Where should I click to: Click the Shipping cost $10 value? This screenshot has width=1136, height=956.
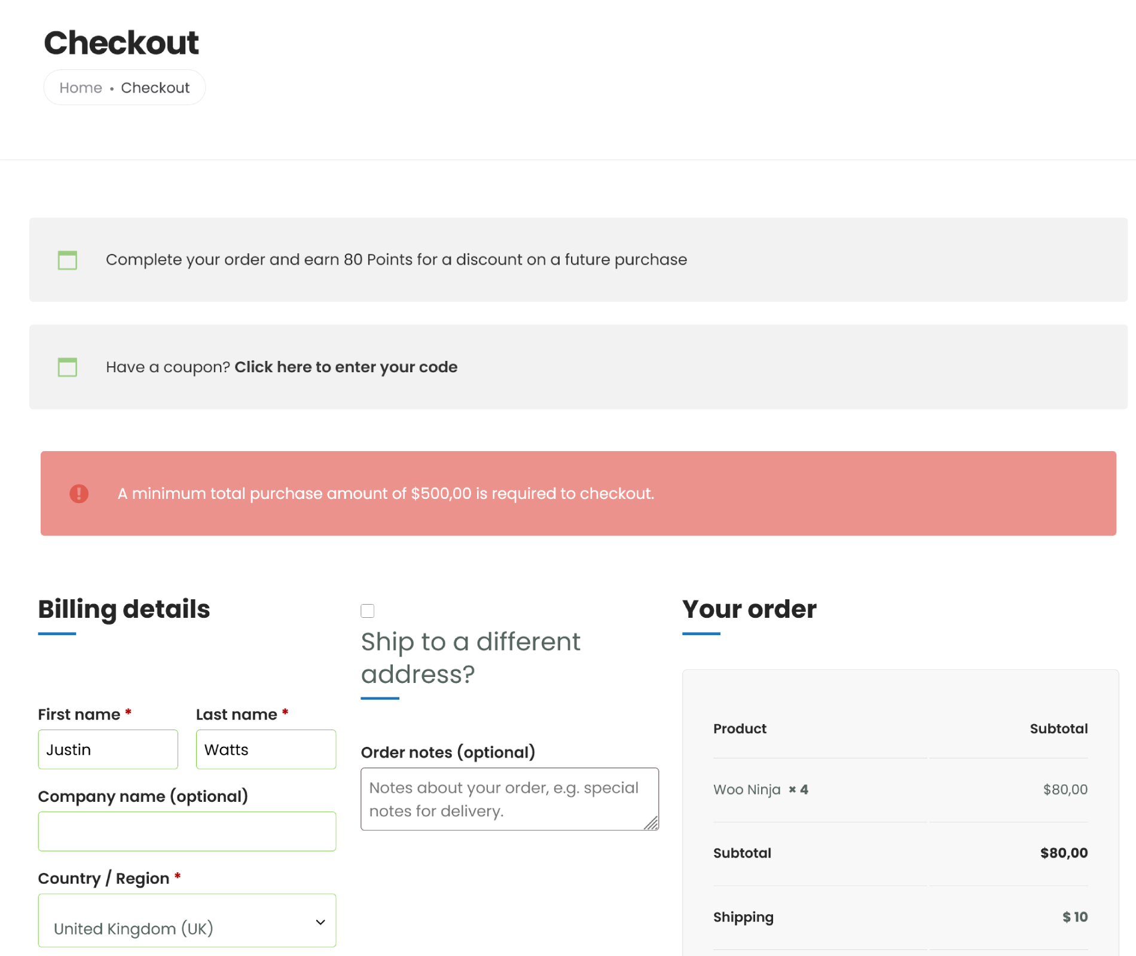pyautogui.click(x=1074, y=917)
